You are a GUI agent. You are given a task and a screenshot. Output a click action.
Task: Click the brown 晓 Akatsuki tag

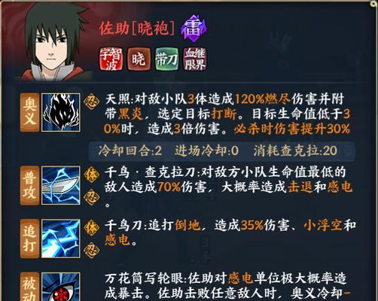(x=139, y=59)
